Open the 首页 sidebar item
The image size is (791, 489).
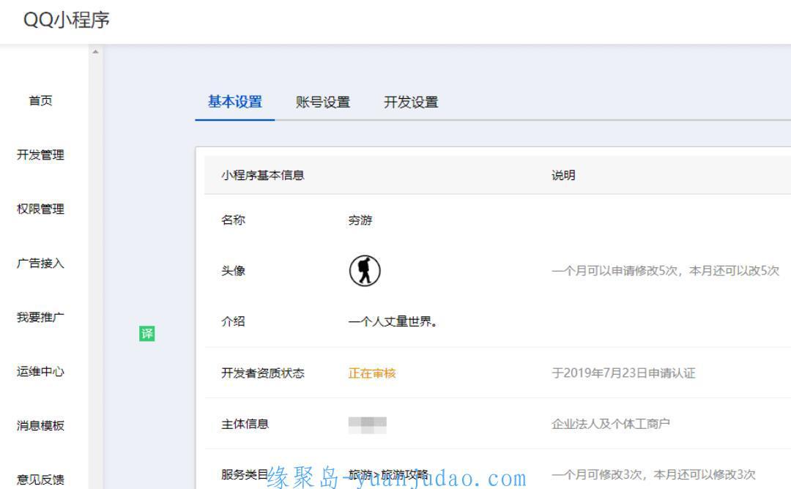click(40, 101)
